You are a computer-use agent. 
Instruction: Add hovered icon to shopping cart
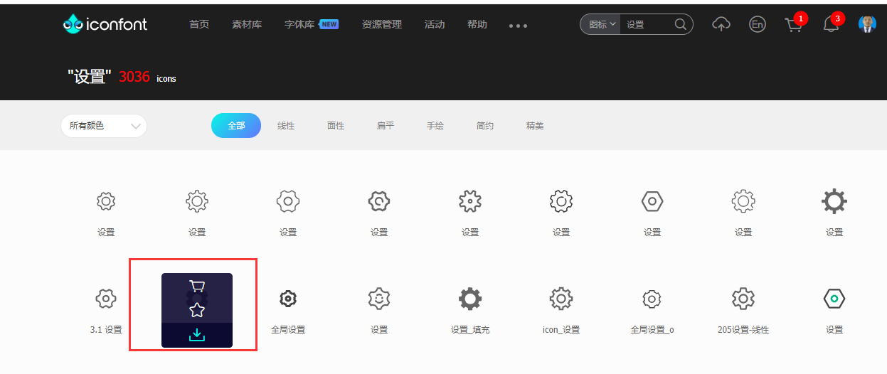(x=197, y=287)
